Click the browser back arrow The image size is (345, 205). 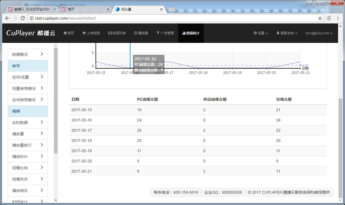pos(6,18)
